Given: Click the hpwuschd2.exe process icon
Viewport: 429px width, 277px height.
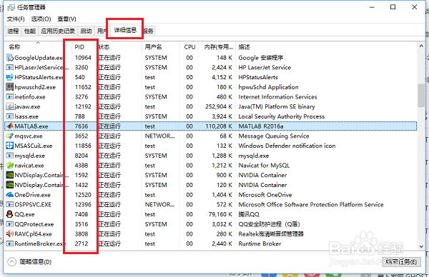Looking at the screenshot, I should coord(9,87).
